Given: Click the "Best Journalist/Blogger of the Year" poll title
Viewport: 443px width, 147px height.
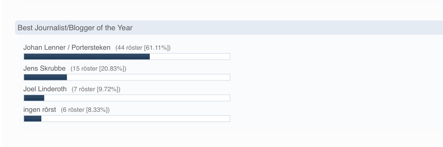Looking at the screenshot, I should pos(75,28).
